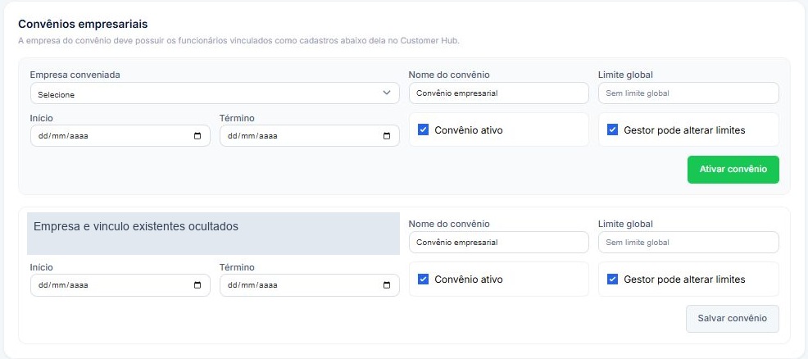
Task: Focus Limite global field in lower card
Action: (x=688, y=242)
